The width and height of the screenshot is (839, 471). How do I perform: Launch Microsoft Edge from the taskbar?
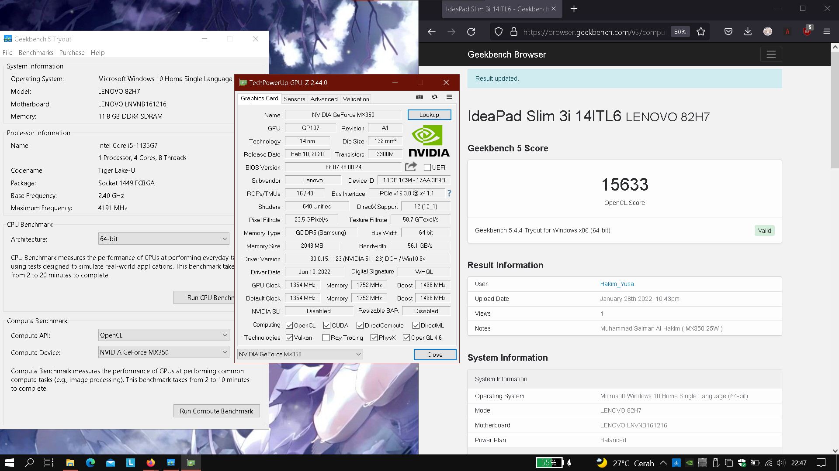pos(90,463)
